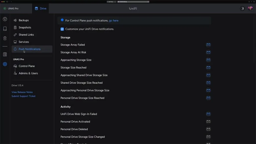This screenshot has height=144, width=256.
Task: Click the Activity section heading
Action: [x=66, y=107]
